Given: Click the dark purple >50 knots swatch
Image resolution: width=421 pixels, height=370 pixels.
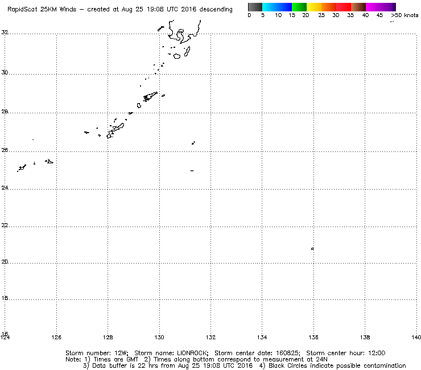Looking at the screenshot, I should click(394, 7).
